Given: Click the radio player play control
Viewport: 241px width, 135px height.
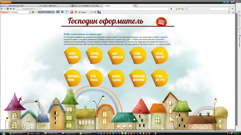Looking at the screenshot, I should (39, 12).
